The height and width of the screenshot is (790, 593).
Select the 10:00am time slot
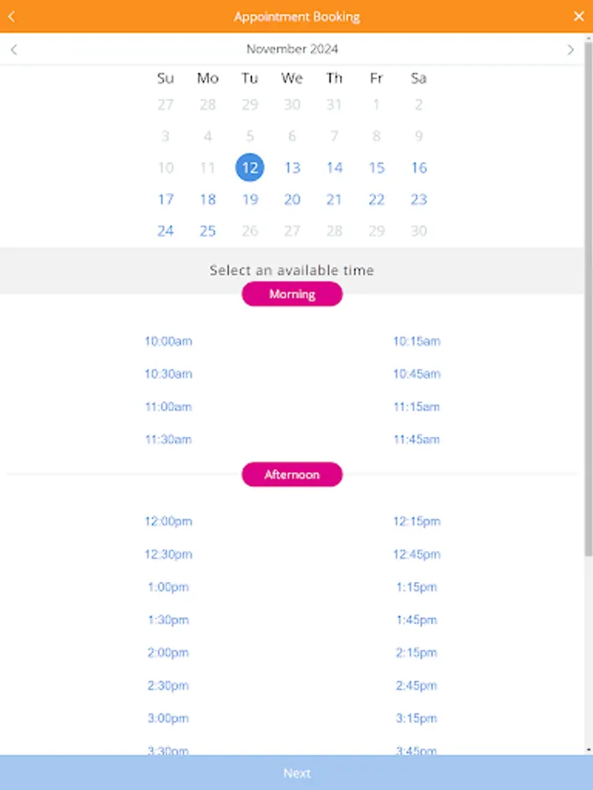[x=167, y=341]
